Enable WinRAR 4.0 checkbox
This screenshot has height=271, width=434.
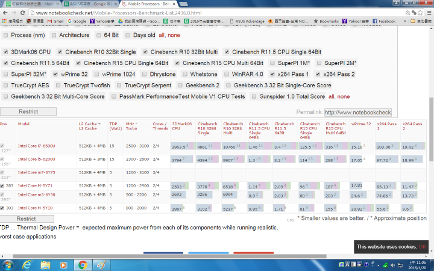[x=227, y=74]
